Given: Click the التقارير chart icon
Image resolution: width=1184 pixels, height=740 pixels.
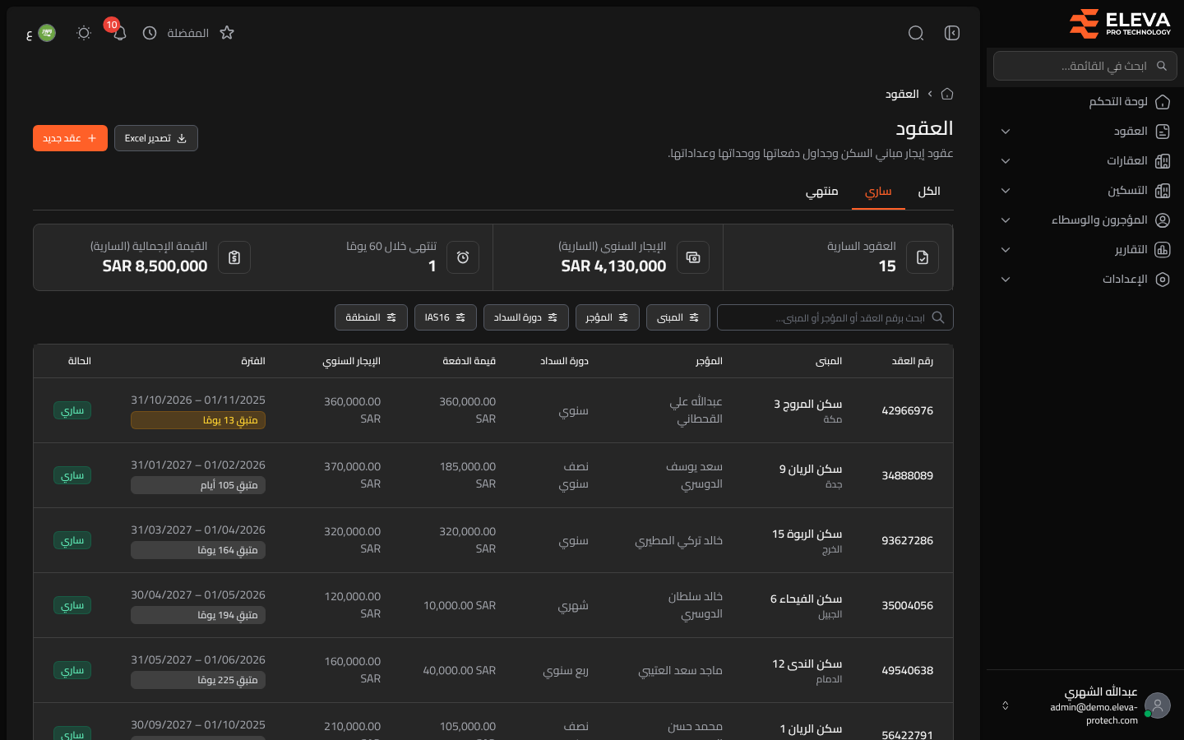Looking at the screenshot, I should click(1163, 250).
